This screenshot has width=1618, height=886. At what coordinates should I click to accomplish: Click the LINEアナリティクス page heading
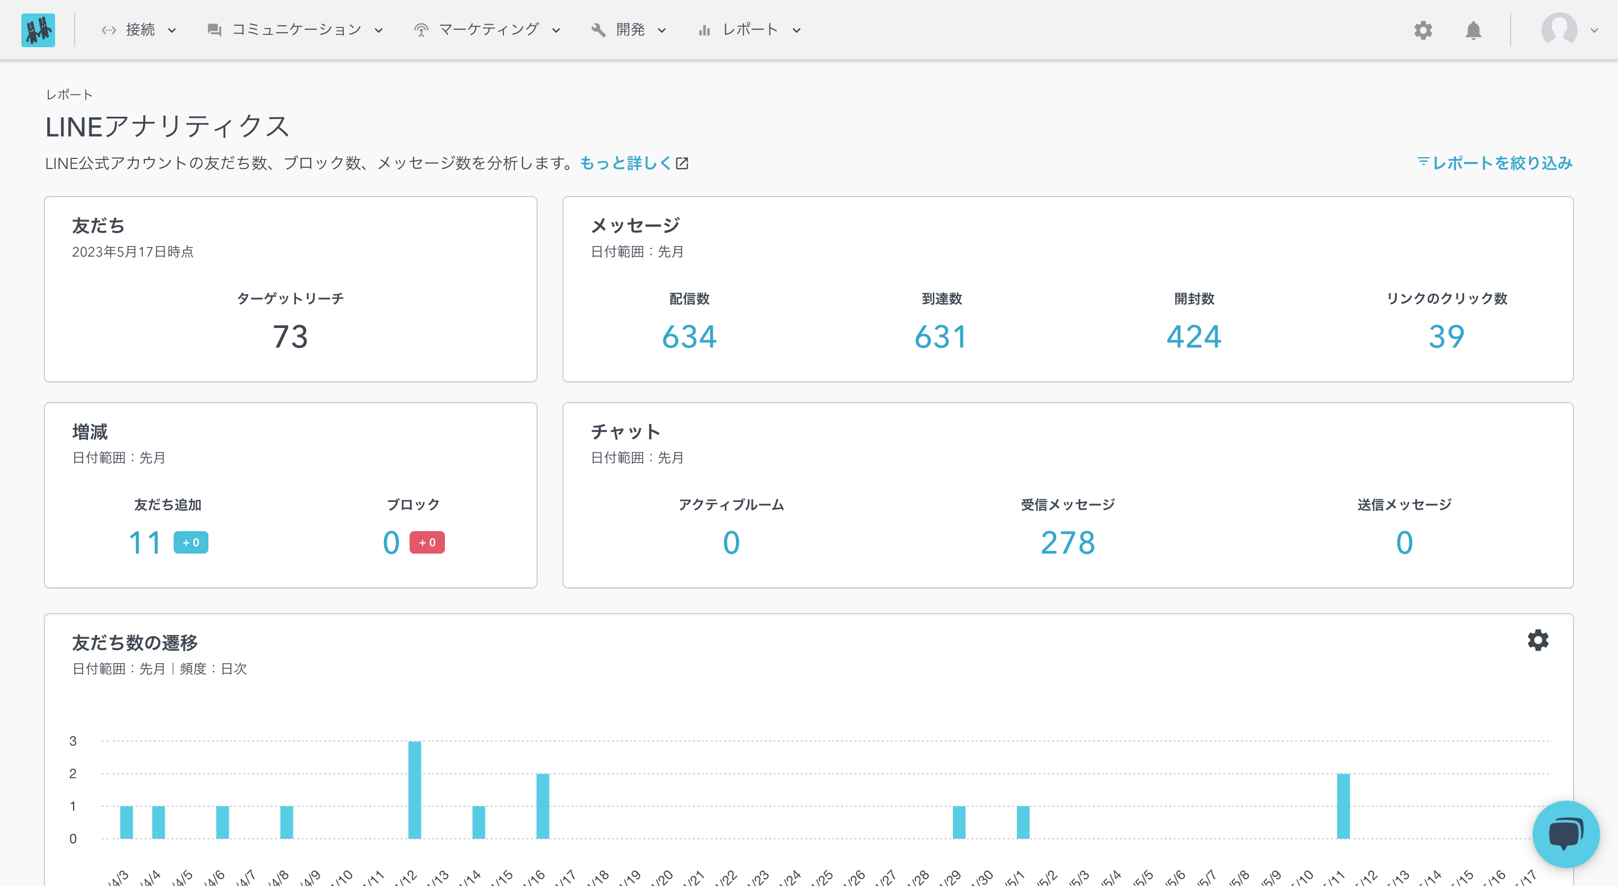pos(167,127)
